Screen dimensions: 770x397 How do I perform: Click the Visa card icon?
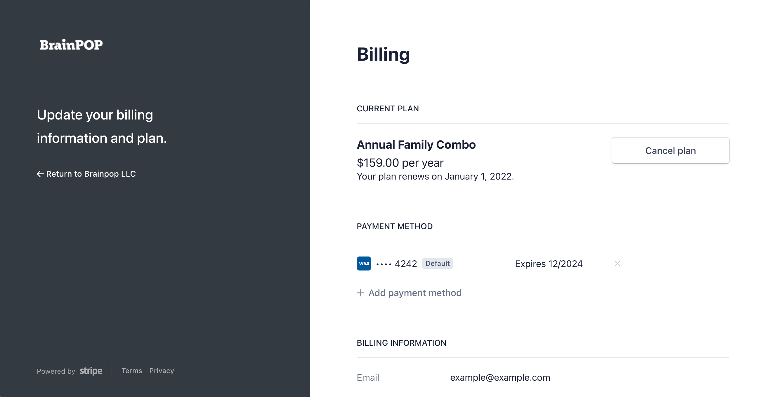click(364, 264)
